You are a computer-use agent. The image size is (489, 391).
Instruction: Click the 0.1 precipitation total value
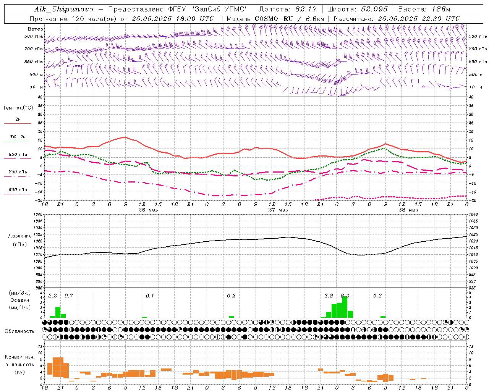pos(150,296)
